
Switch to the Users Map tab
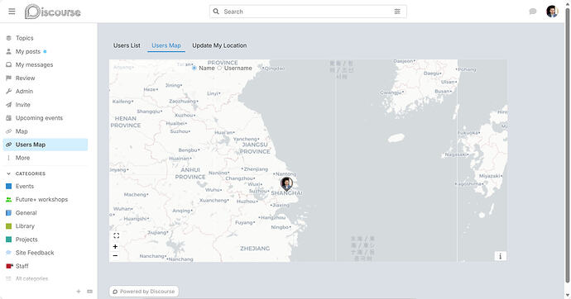click(166, 45)
